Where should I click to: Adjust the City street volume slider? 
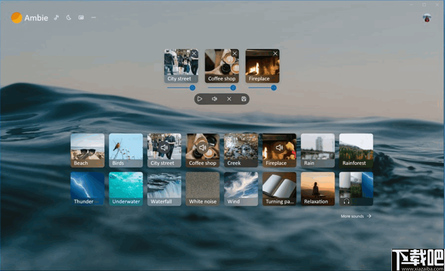click(x=181, y=88)
